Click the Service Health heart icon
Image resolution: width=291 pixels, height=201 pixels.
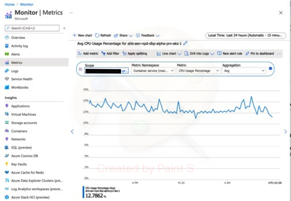(x=7, y=79)
